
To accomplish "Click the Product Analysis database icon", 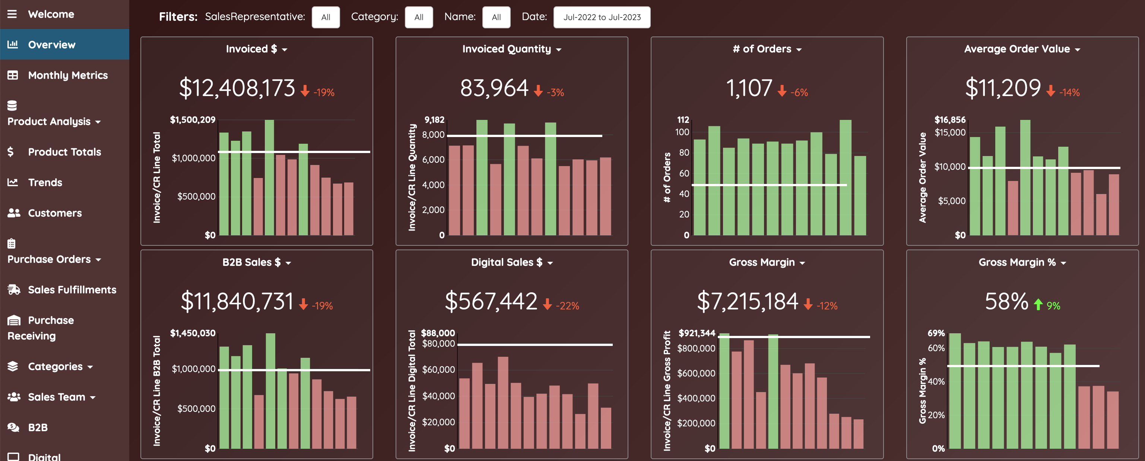I will click(12, 105).
